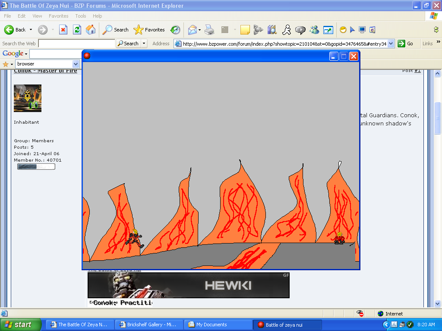Open the Search panel

pyautogui.click(x=115, y=30)
